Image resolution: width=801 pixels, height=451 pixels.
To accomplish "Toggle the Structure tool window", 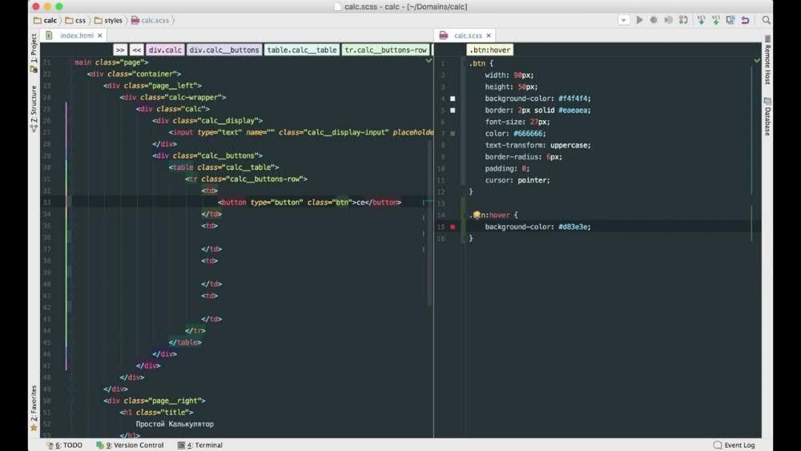I will 34,108.
